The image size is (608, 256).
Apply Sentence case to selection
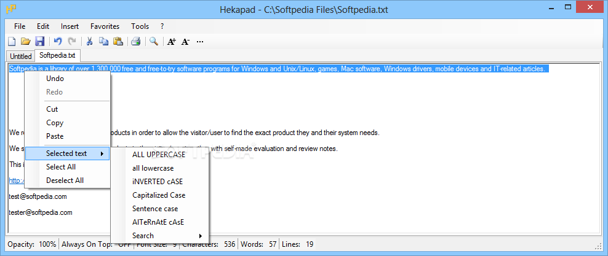(x=160, y=209)
